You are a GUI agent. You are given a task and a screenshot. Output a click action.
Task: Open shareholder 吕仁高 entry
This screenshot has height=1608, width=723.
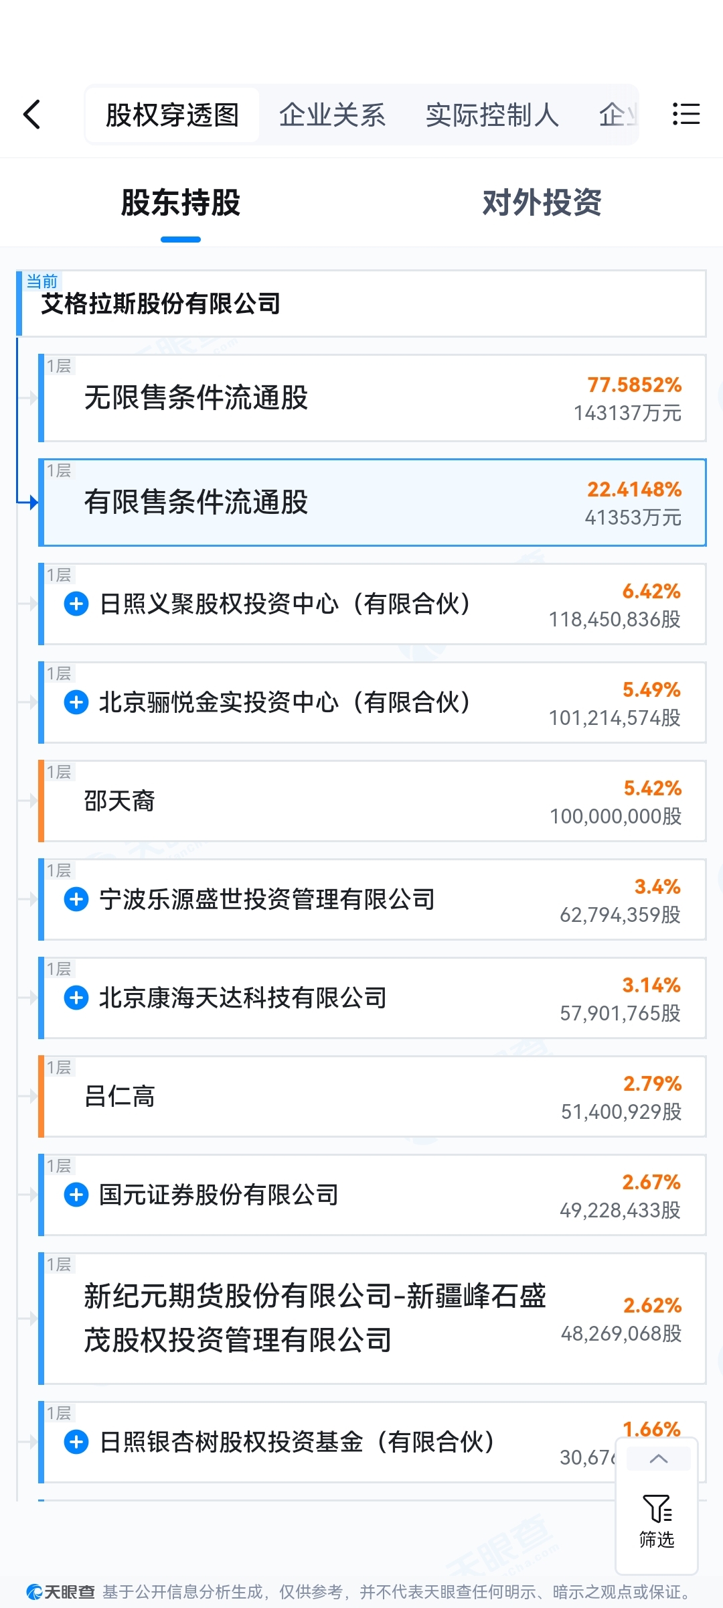[372, 1096]
